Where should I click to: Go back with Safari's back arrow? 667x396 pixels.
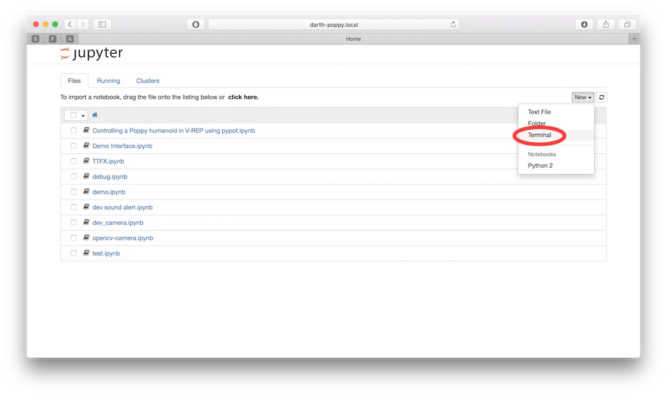point(70,24)
